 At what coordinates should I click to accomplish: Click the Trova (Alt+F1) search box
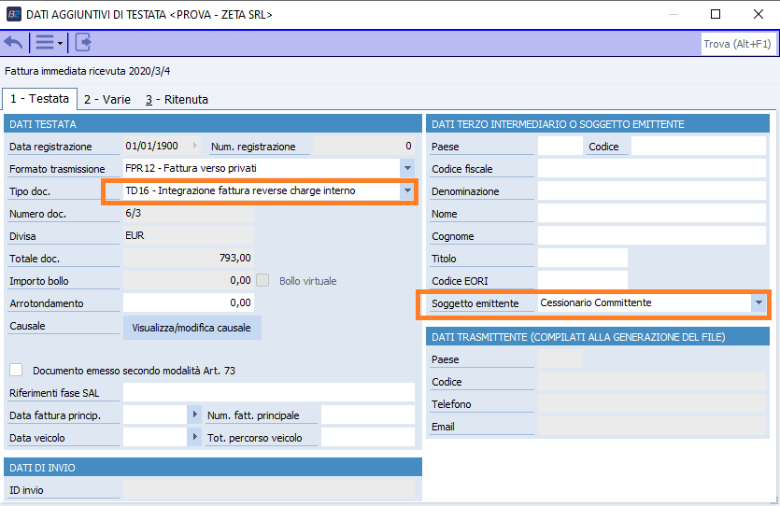737,44
